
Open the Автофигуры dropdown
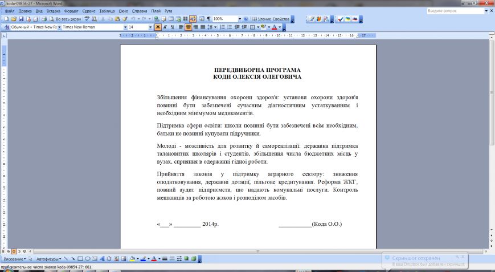pyautogui.click(x=48, y=259)
